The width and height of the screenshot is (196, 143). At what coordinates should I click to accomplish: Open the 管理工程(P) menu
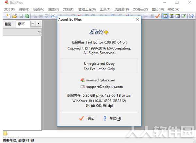click(x=87, y=10)
